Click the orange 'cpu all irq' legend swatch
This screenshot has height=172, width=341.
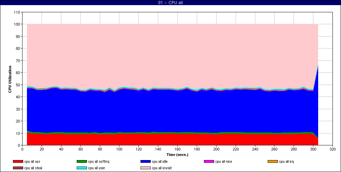coord(273,161)
